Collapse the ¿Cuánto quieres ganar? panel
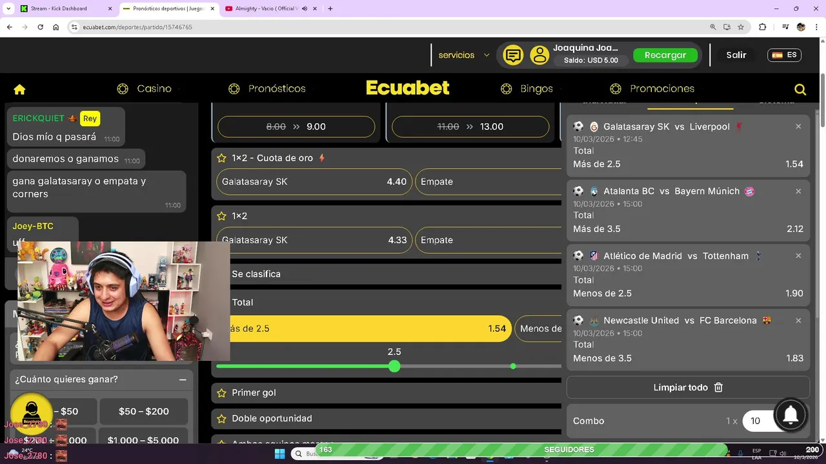The width and height of the screenshot is (826, 464). (183, 380)
